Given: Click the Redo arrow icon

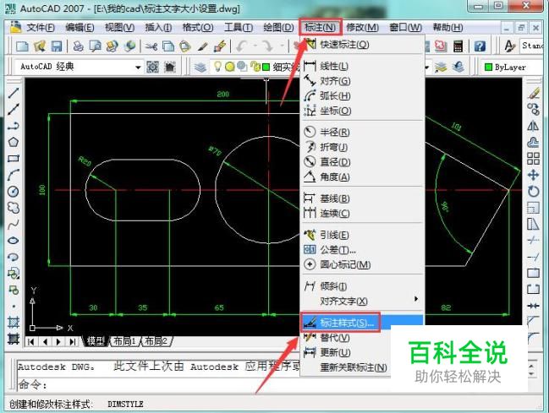Looking at the screenshot, I should pyautogui.click(x=267, y=46).
